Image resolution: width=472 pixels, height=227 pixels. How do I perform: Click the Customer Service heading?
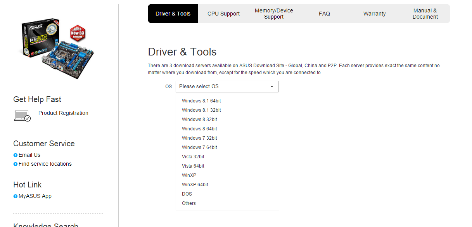[x=44, y=144]
